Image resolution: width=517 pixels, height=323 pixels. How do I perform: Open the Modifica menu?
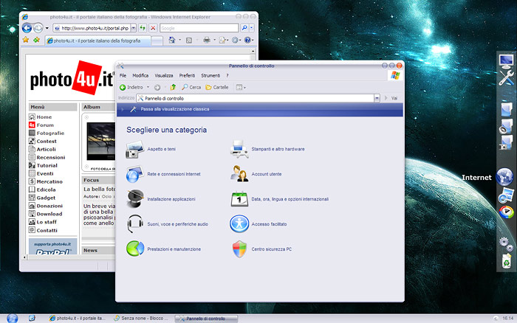pyautogui.click(x=140, y=75)
